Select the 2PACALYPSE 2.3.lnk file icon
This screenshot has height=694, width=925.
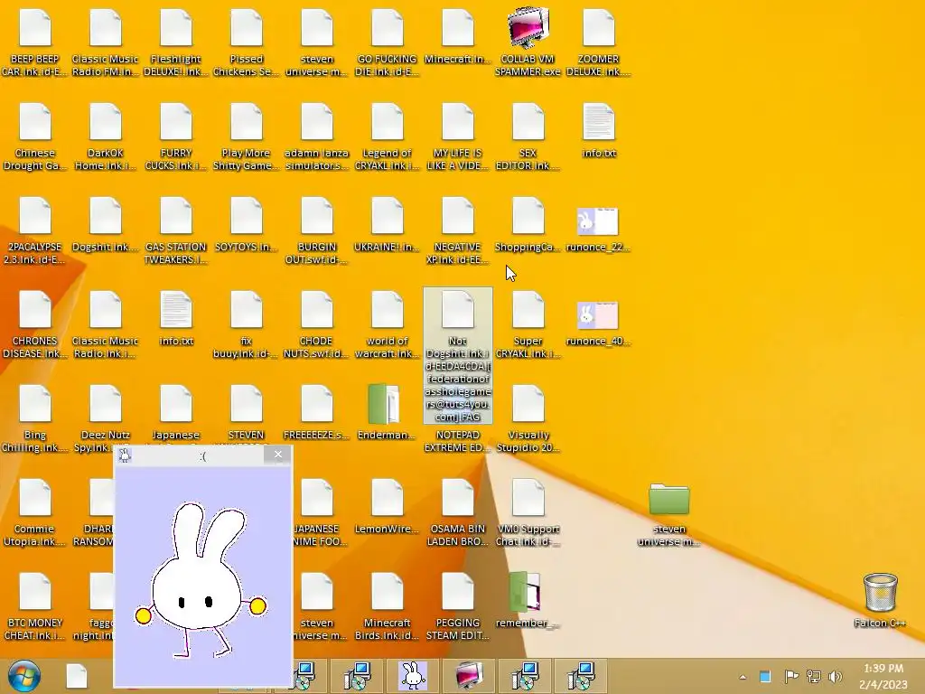35,230
